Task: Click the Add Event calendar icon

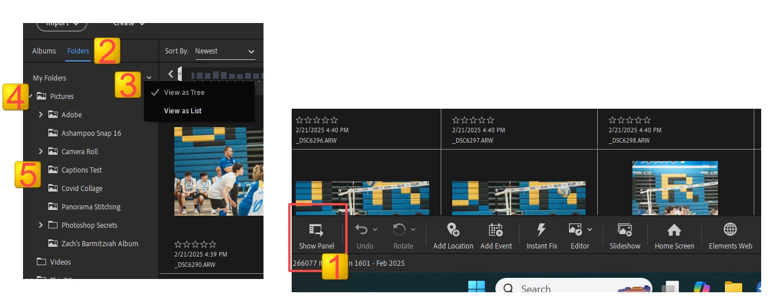Action: (x=495, y=230)
